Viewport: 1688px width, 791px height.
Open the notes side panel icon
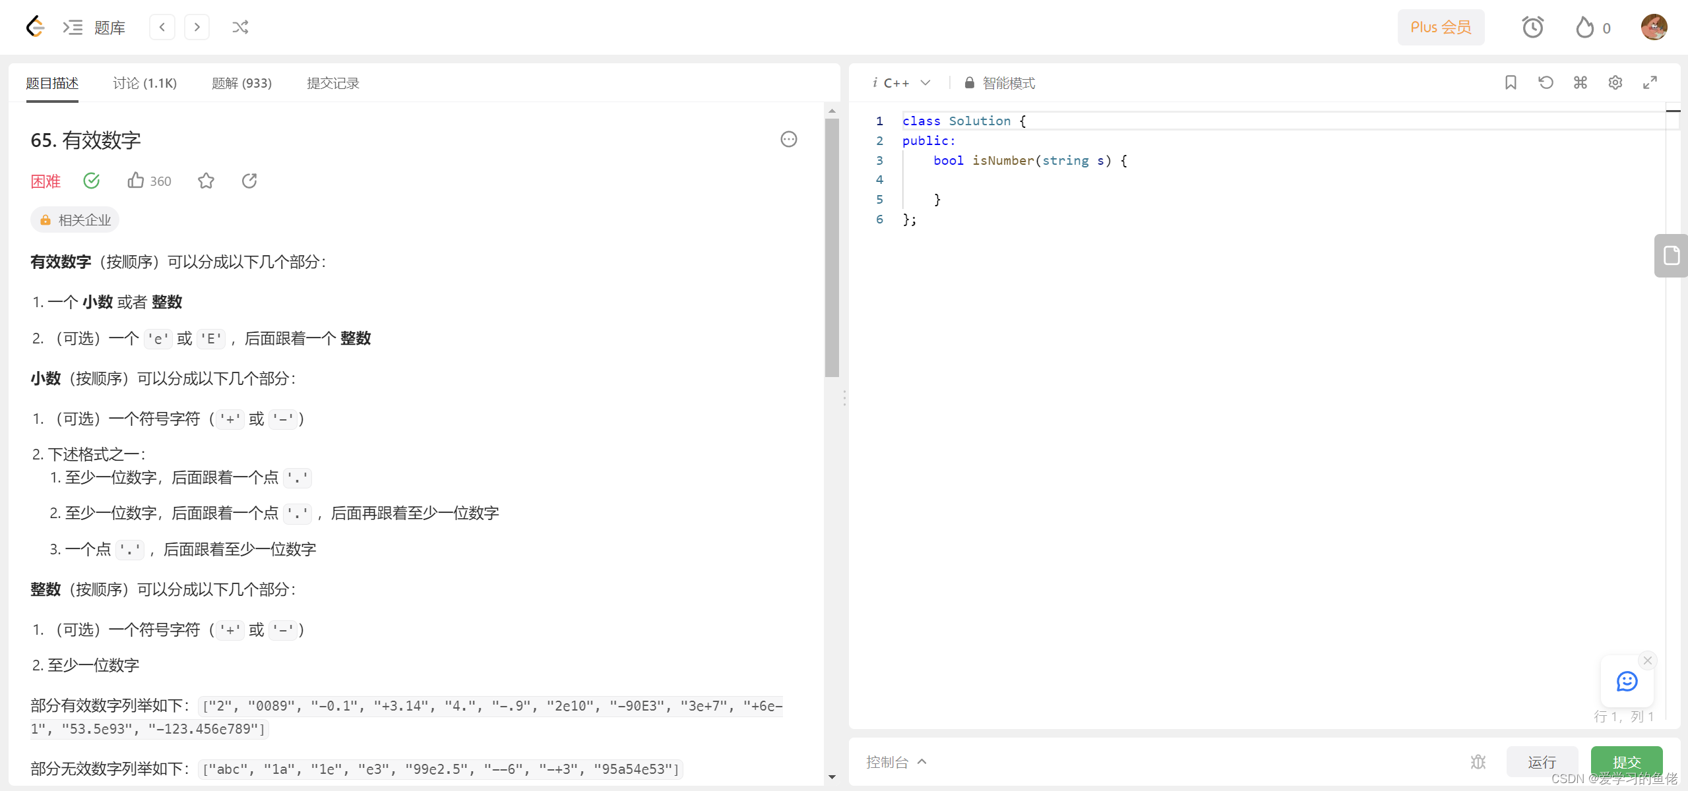(1671, 255)
